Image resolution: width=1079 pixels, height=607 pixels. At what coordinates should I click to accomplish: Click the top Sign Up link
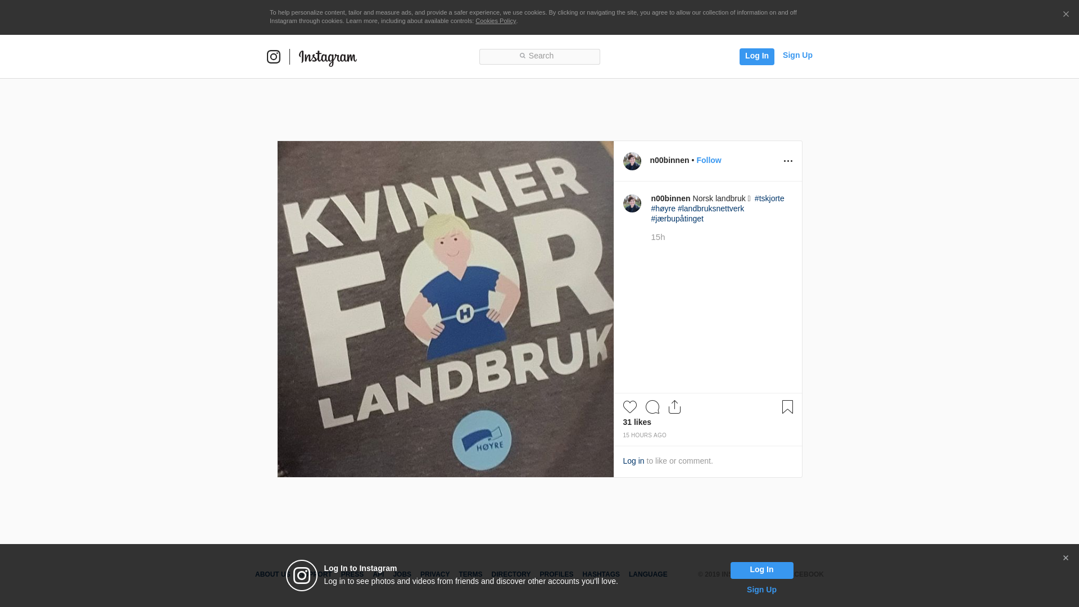[x=797, y=55]
